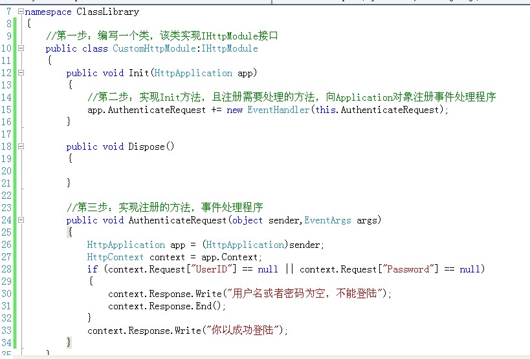Collapse the Dispose method outline
The height and width of the screenshot is (359, 530).
coord(21,147)
